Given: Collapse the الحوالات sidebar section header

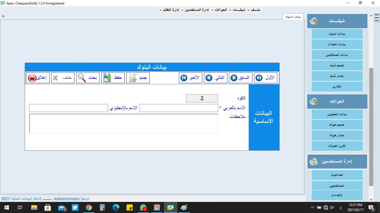Looking at the screenshot, I should pos(337,101).
